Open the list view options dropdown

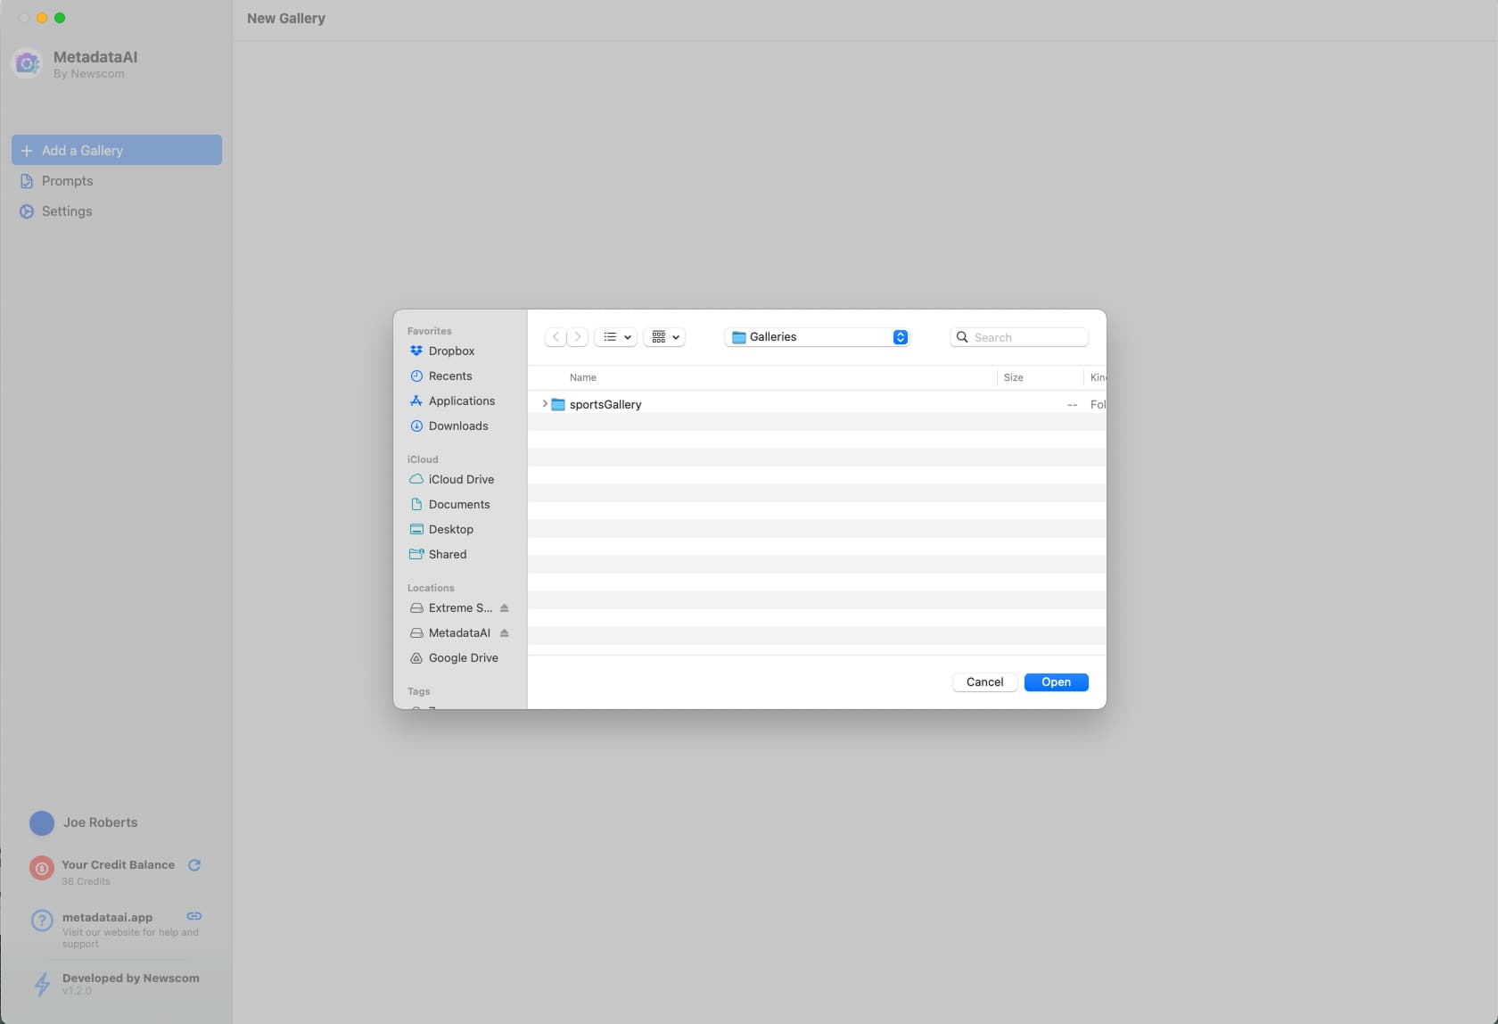(616, 337)
